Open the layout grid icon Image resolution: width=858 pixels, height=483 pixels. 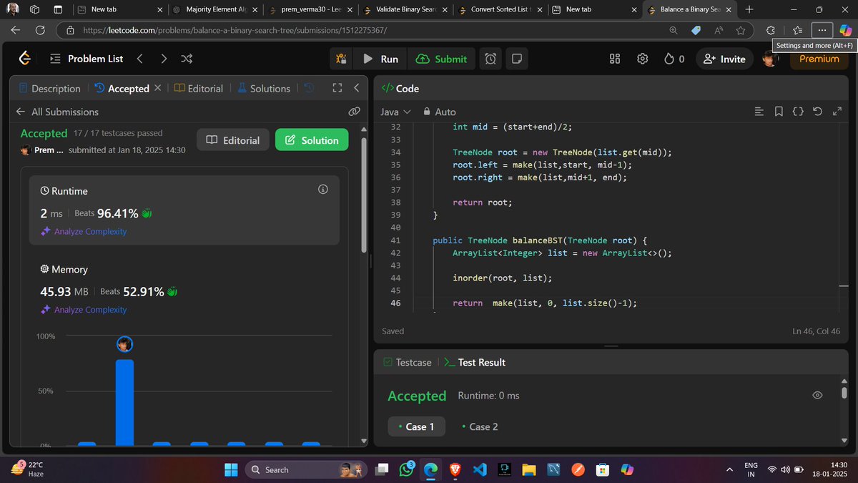pos(615,59)
